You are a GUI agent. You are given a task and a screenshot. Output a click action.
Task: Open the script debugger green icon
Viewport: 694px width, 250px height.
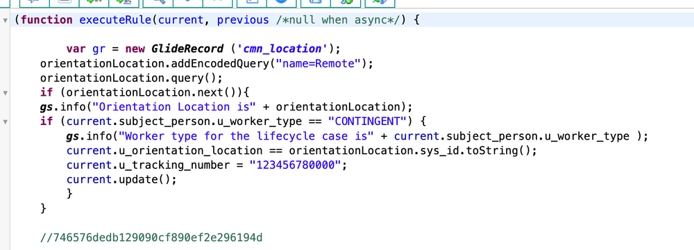[345, 2]
